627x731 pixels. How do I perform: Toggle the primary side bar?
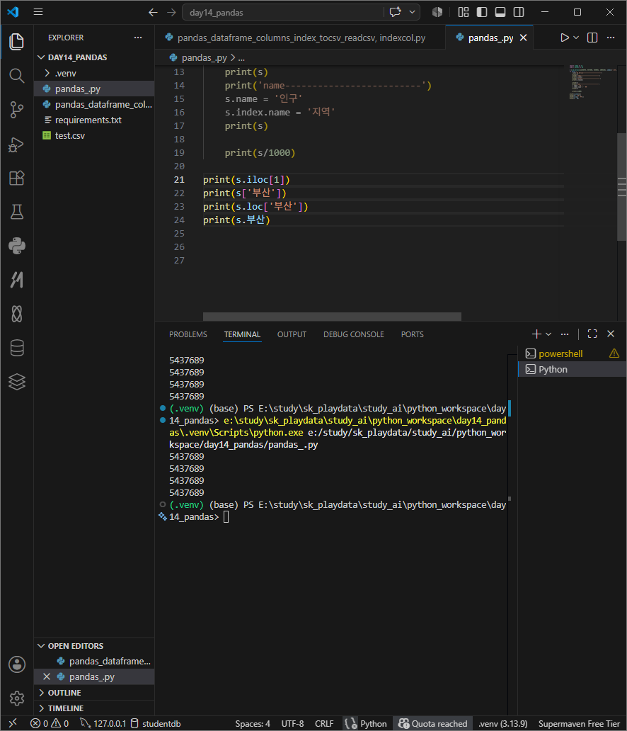482,12
